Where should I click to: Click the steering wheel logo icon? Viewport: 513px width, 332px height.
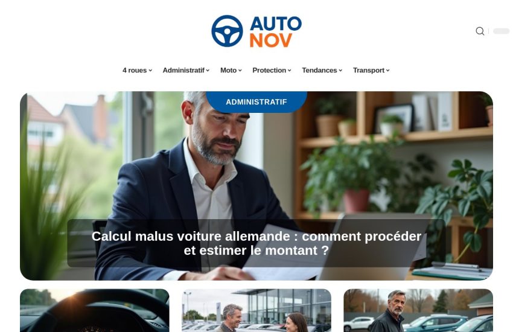point(227,31)
